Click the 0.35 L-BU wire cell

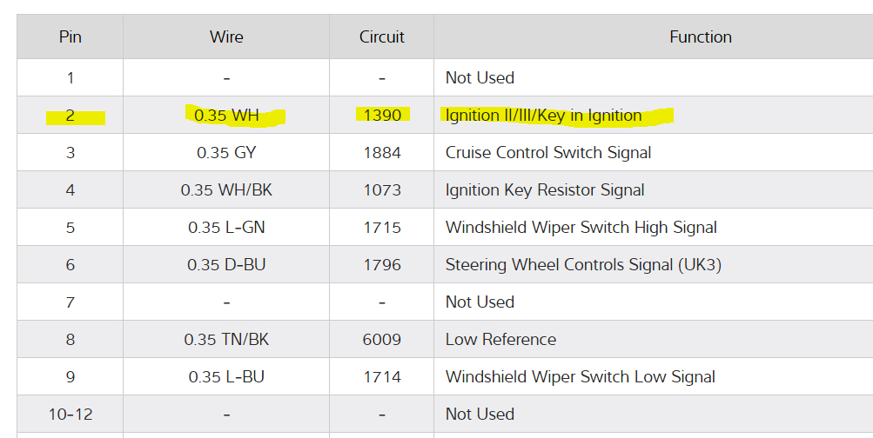(226, 377)
